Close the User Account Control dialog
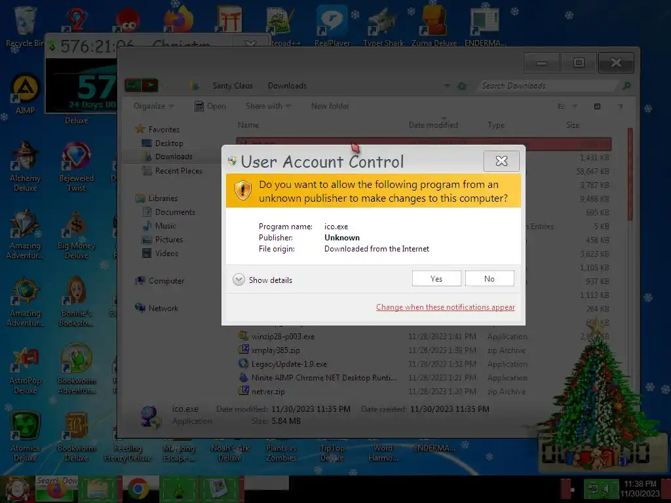Image resolution: width=671 pixels, height=503 pixels. [x=501, y=161]
